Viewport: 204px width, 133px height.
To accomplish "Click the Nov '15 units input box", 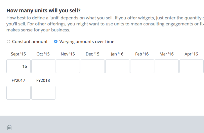I will pos(68,66).
